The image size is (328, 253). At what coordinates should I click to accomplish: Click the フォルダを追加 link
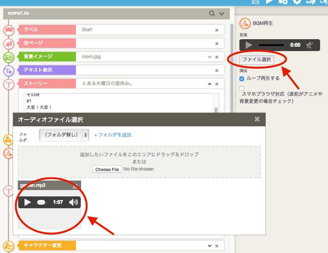(112, 135)
